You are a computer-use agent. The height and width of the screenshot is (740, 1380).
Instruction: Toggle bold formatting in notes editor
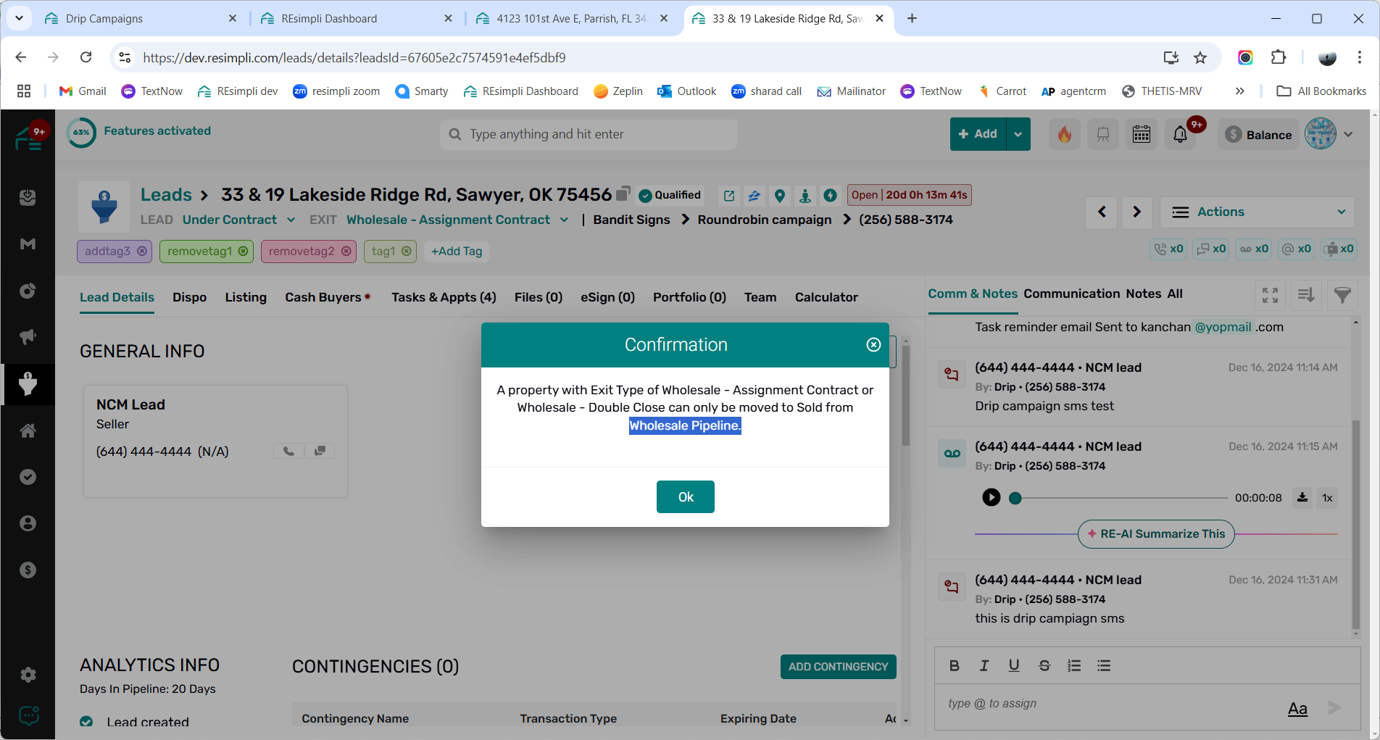[x=955, y=665]
